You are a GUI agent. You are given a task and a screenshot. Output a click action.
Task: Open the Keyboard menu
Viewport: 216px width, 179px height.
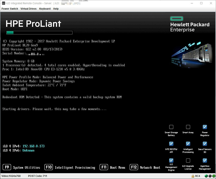[45, 9]
